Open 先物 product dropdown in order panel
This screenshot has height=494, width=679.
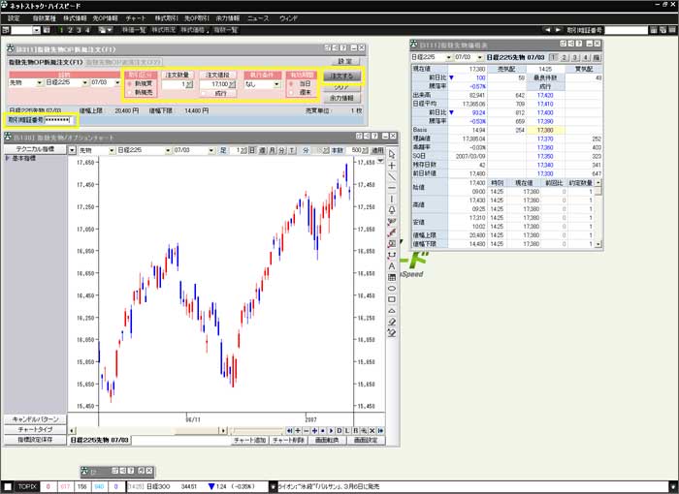tap(40, 82)
